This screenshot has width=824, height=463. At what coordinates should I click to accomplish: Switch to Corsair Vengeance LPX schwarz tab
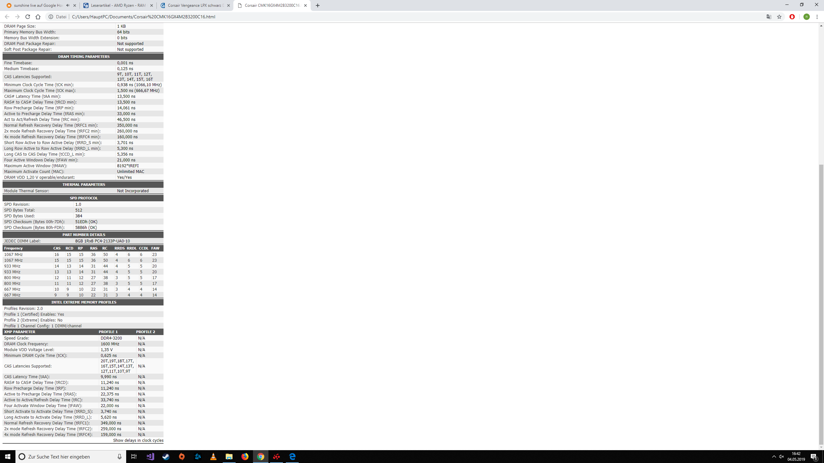click(x=195, y=5)
